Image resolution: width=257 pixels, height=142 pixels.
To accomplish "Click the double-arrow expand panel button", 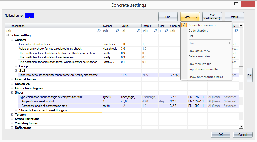I will coord(249,75).
